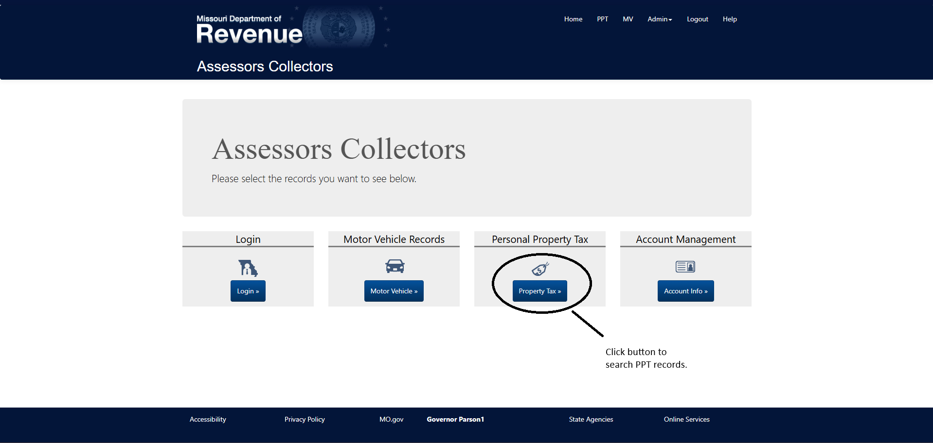
Task: Visit the MO.gov footer link
Action: 391,419
